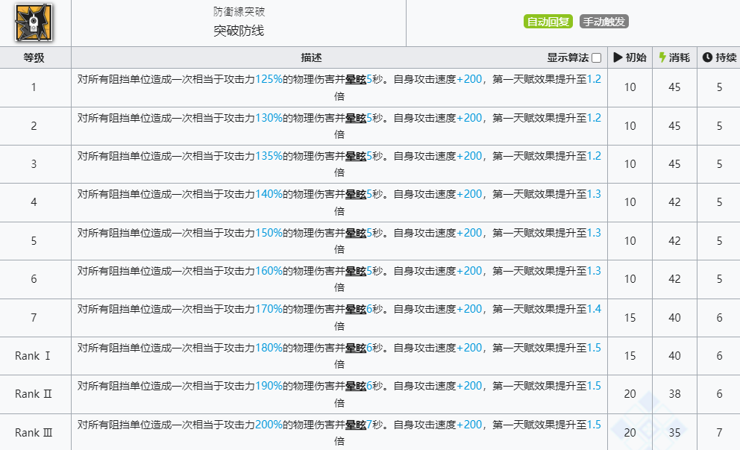This screenshot has width=740, height=450.
Task: Click the 135% value in level 3
Action: pos(269,156)
